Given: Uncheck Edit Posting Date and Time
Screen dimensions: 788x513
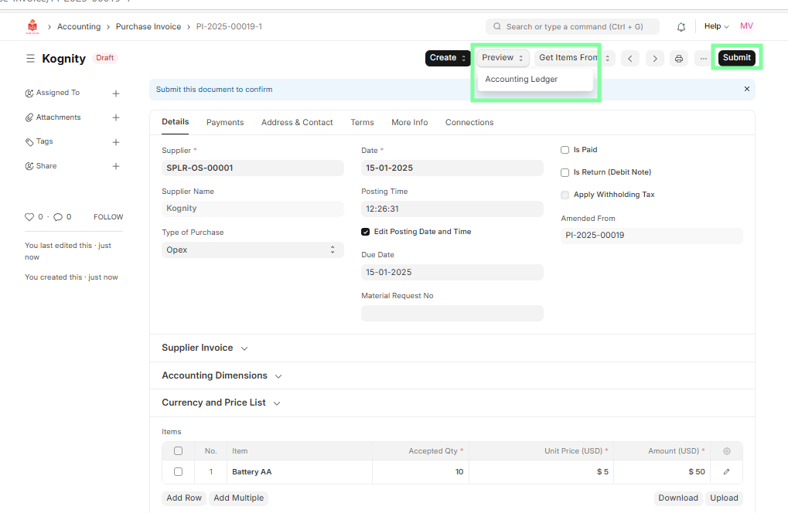Looking at the screenshot, I should click(366, 232).
